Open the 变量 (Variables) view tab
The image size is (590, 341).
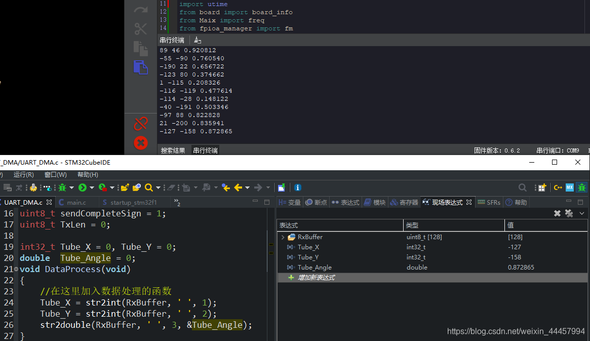289,203
